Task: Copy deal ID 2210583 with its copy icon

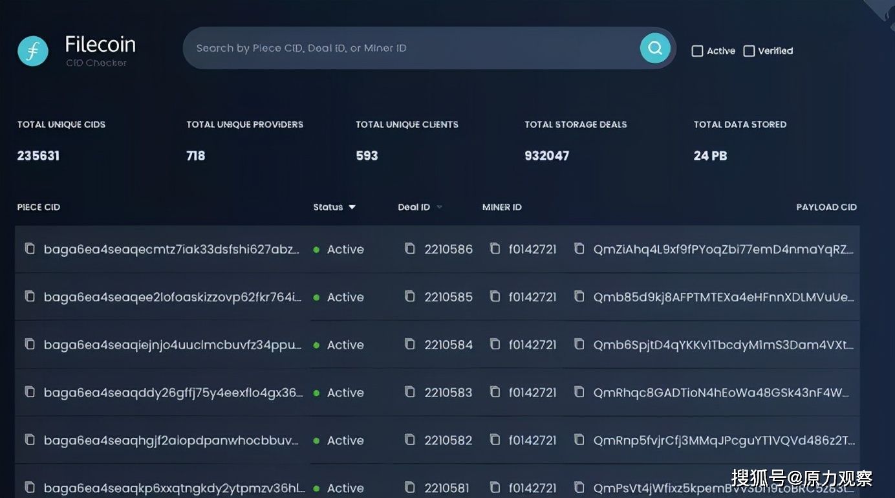Action: pyautogui.click(x=410, y=392)
